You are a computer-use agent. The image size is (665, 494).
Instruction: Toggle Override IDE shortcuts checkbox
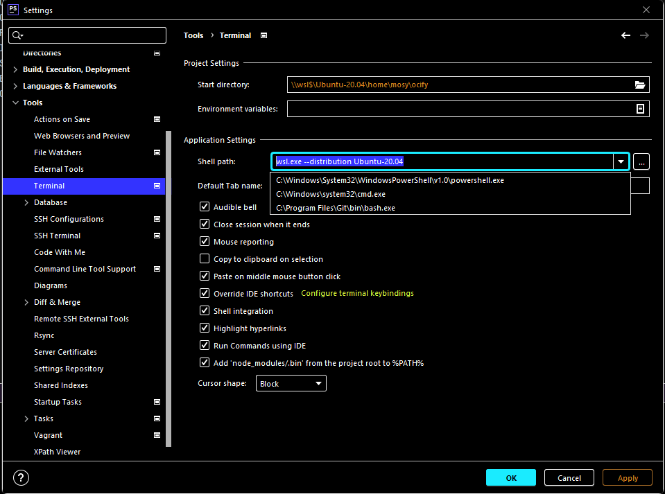point(205,294)
